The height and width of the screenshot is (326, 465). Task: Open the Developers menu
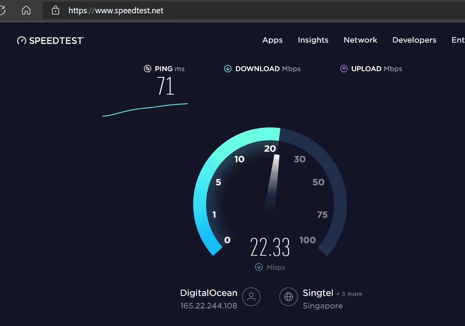point(414,40)
